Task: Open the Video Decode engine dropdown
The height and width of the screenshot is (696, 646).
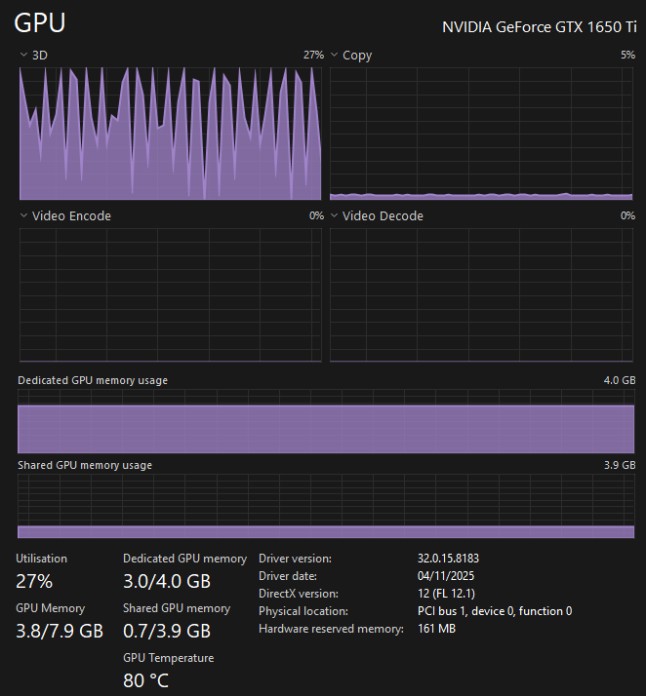Action: point(334,216)
